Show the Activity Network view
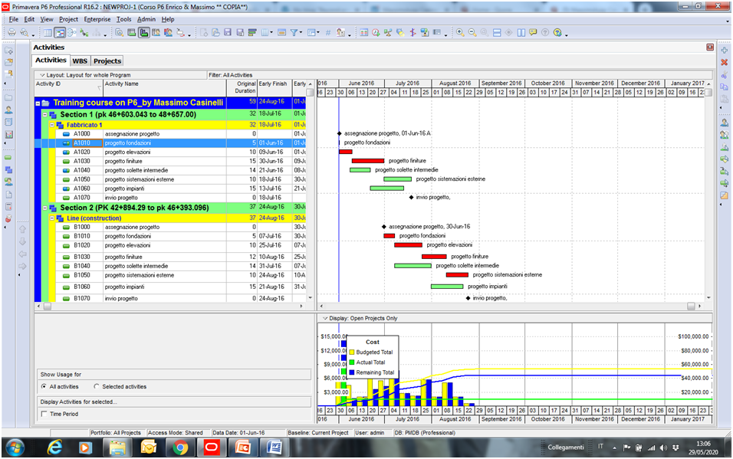Screen dimensions: 733x459 (71, 32)
